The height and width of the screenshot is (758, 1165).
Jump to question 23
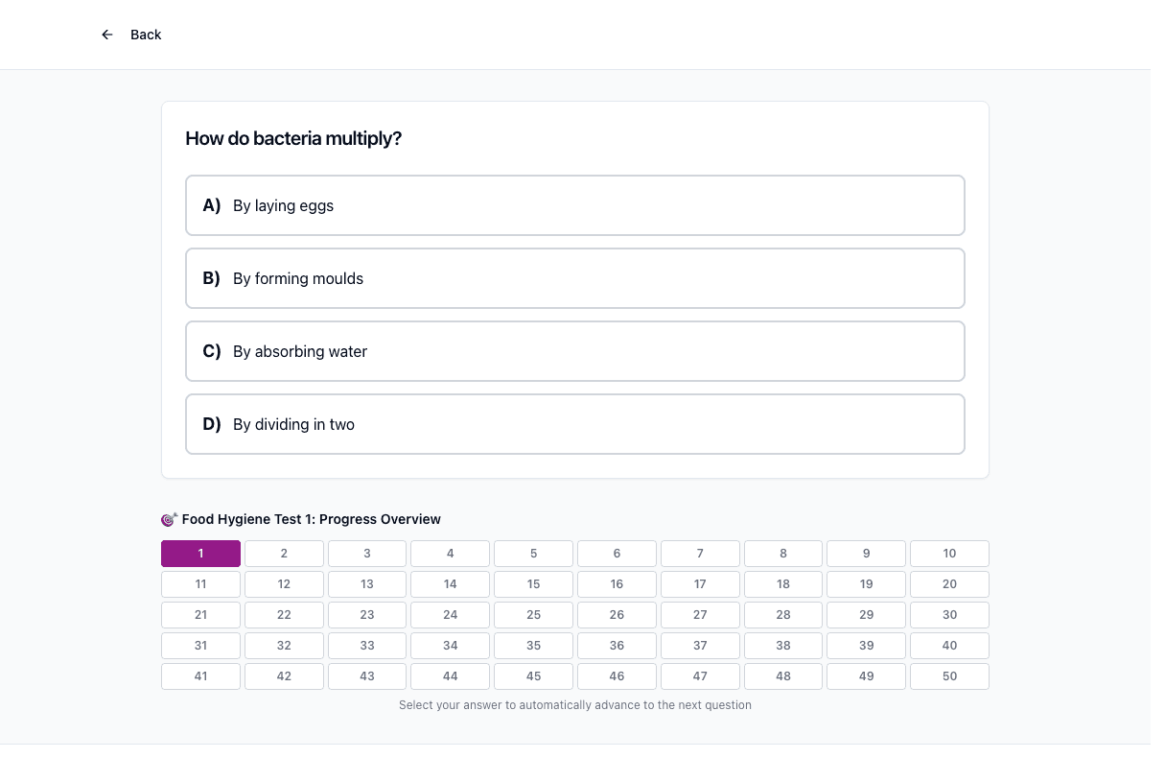367,615
